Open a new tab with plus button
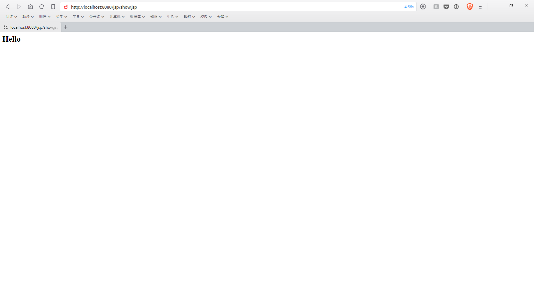The height and width of the screenshot is (290, 534). tap(65, 27)
